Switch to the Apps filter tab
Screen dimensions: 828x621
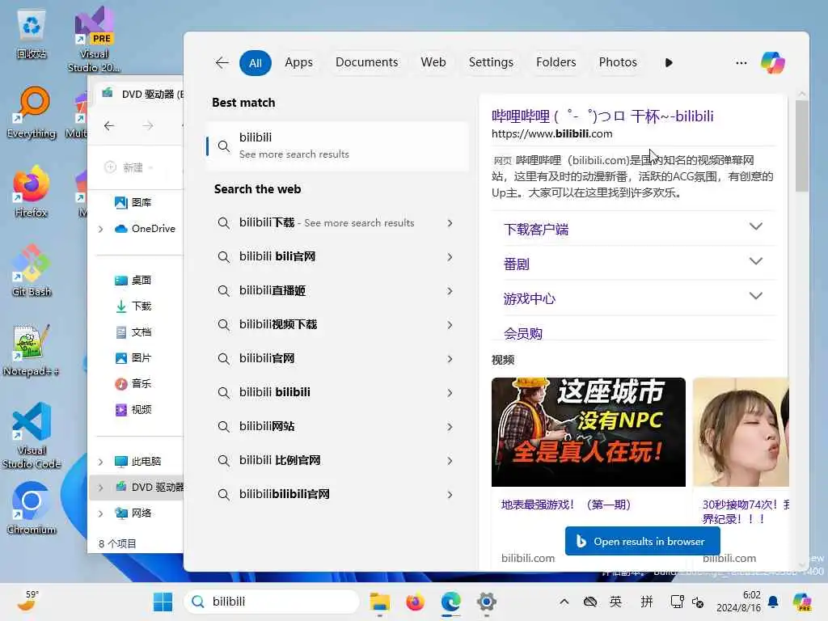coord(298,62)
